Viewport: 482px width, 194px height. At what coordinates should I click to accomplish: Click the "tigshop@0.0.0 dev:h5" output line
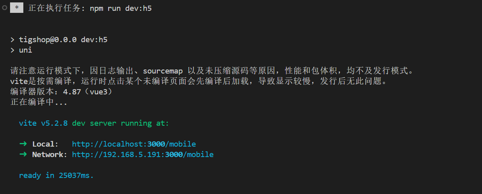(63, 40)
